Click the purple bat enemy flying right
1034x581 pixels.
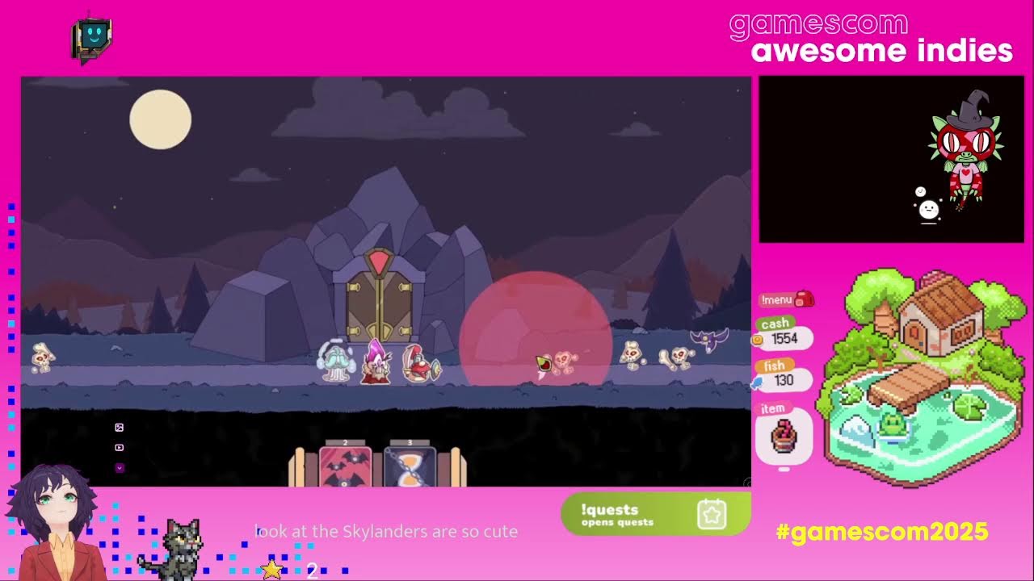click(709, 339)
